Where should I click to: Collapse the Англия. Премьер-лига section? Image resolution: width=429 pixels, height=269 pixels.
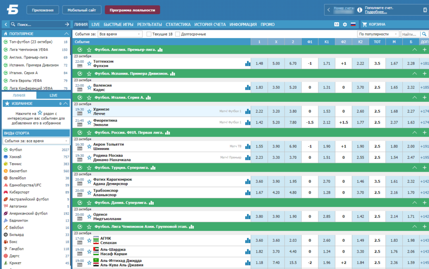tap(414, 49)
